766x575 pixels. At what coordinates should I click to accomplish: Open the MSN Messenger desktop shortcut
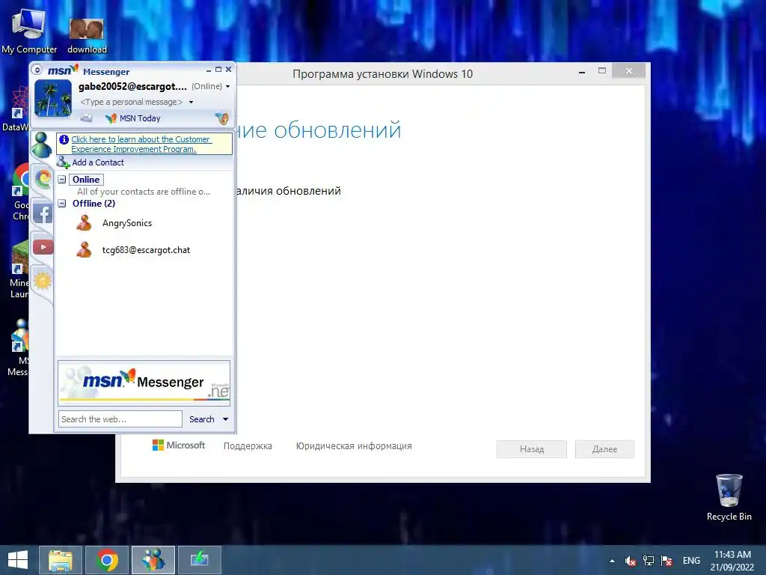click(x=19, y=347)
